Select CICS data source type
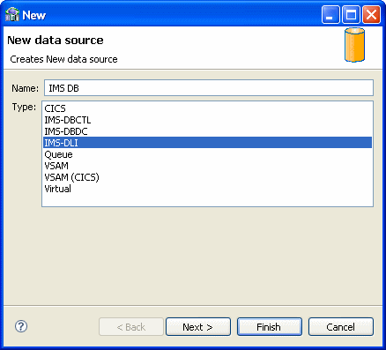Image resolution: width=386 pixels, height=350 pixels. 207,108
